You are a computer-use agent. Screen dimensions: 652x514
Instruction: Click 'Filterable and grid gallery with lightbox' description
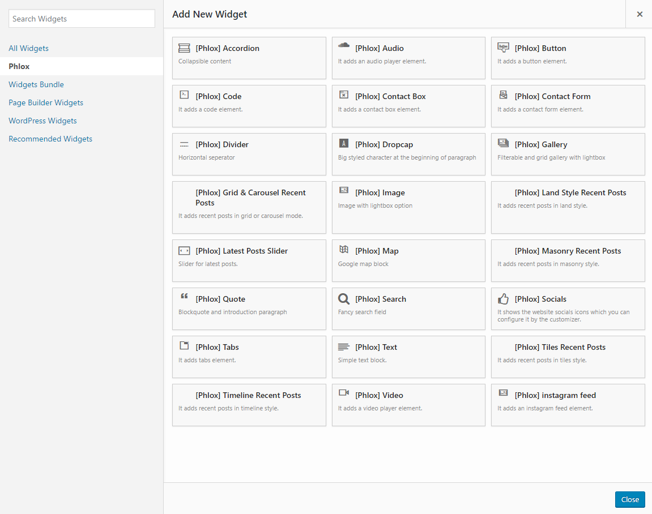click(x=551, y=157)
